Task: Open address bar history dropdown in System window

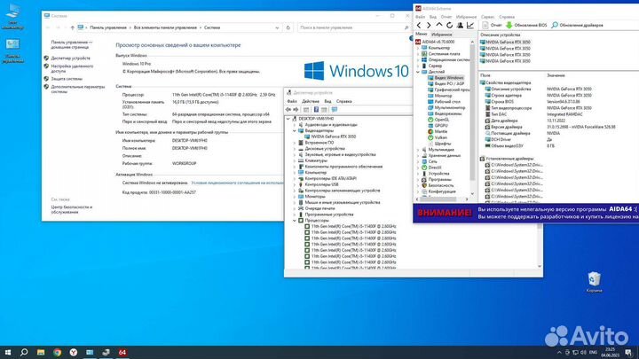Action: 277,27
